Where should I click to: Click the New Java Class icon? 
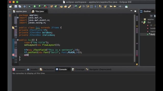[56, 7]
